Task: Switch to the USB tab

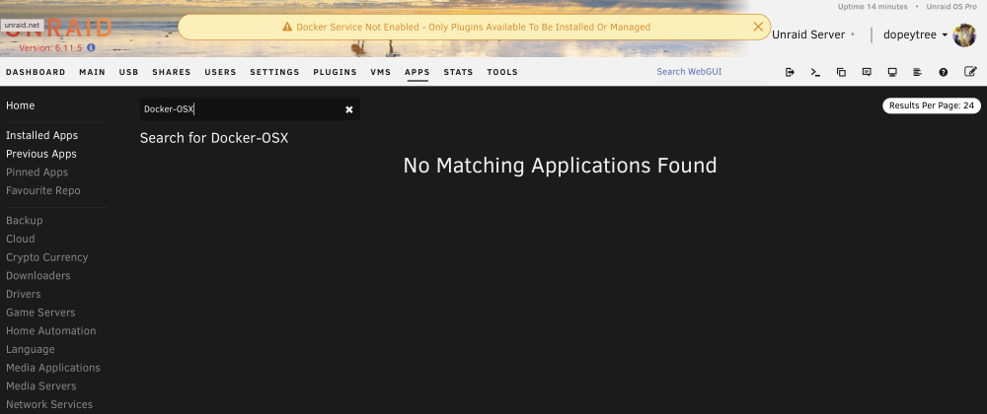Action: tap(129, 72)
